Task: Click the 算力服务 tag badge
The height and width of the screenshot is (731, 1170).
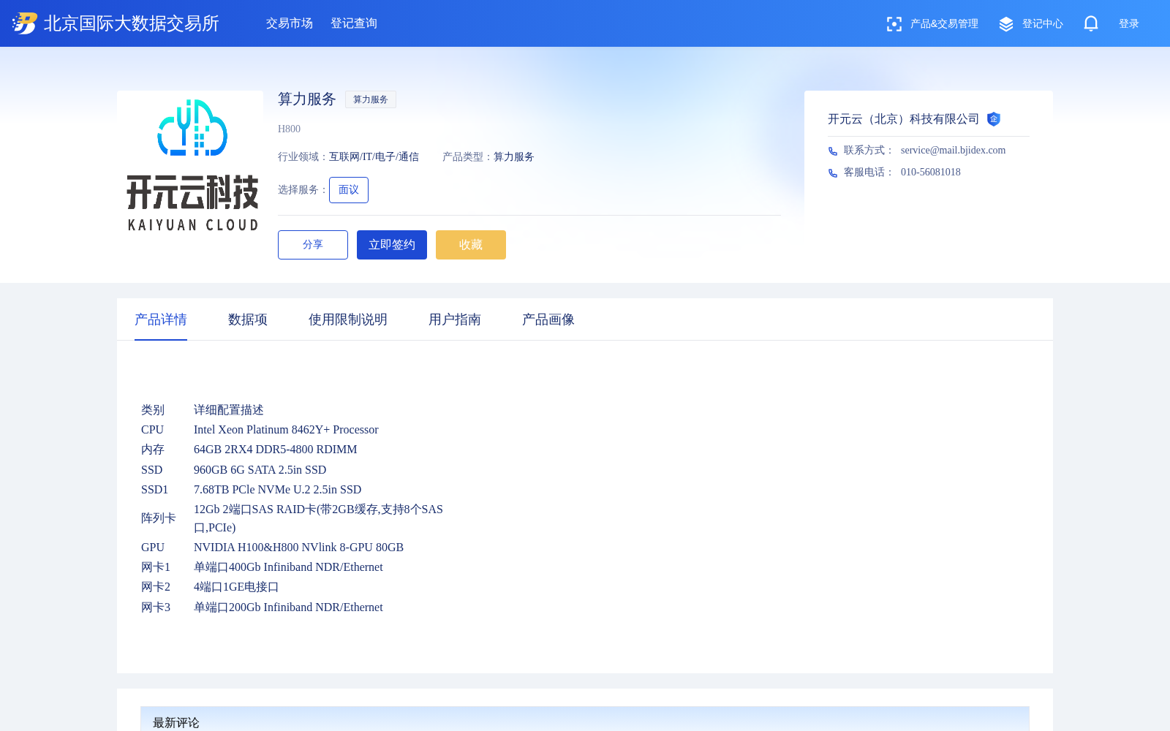Action: click(371, 99)
